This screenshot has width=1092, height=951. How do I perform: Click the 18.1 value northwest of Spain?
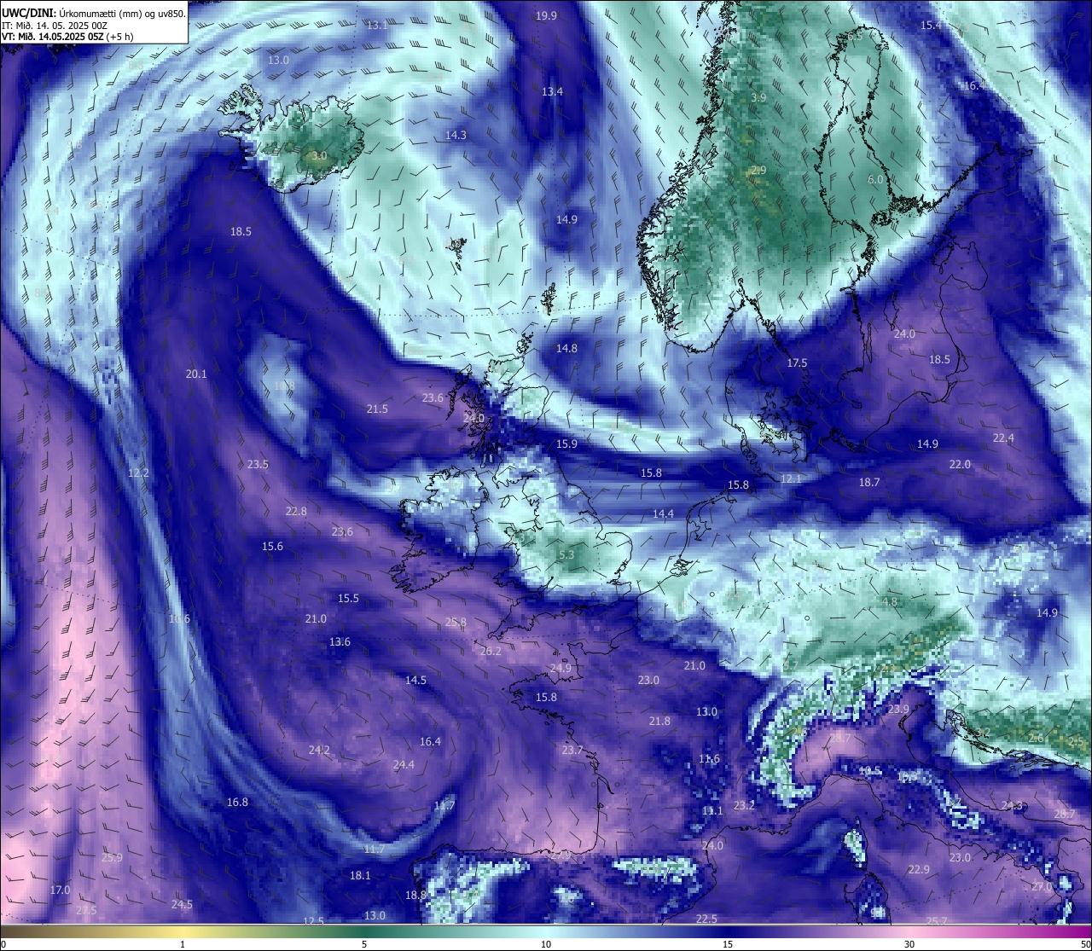point(360,876)
